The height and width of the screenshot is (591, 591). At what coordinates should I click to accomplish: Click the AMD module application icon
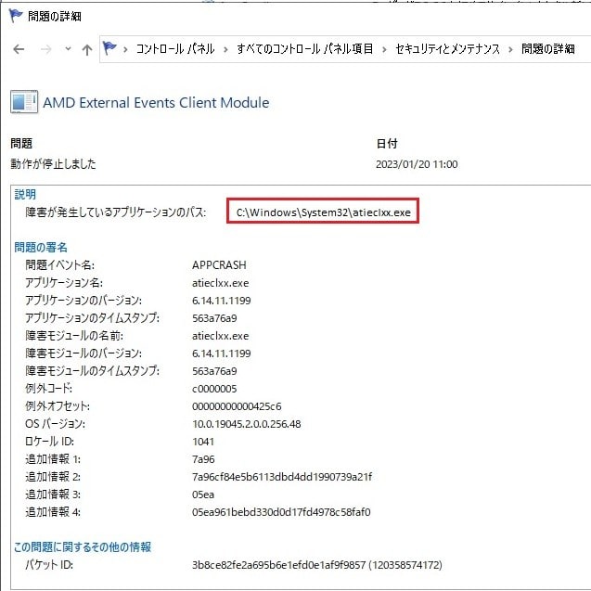click(24, 102)
